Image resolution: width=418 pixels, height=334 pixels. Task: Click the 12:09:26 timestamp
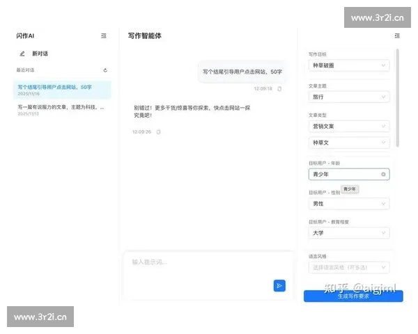click(x=142, y=132)
